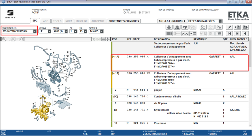Expand part row 03G 253 016 RX
The image size is (252, 136).
[x=113, y=73]
